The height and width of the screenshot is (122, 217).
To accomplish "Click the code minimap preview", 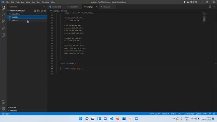I will [205, 17].
